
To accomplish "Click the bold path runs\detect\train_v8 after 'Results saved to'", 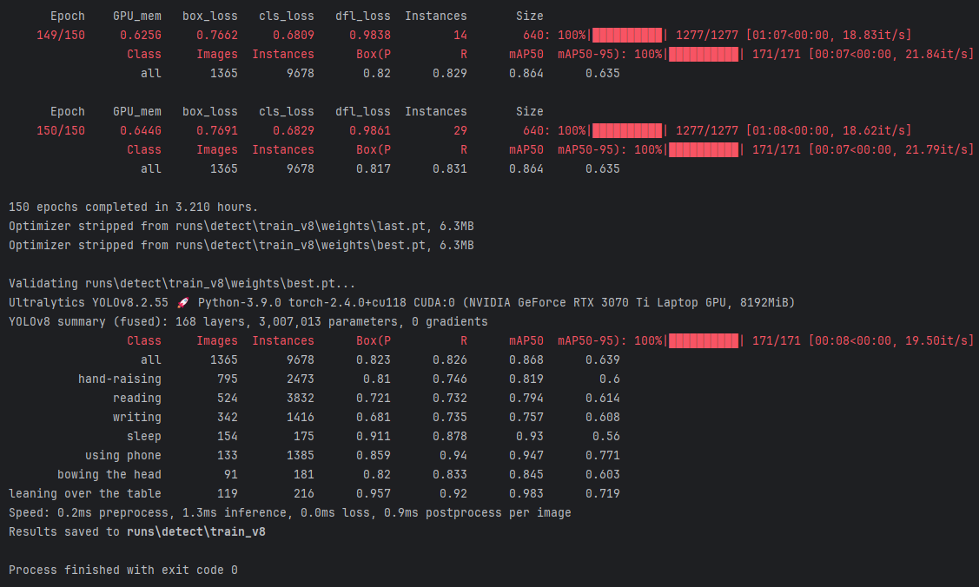I will [196, 531].
